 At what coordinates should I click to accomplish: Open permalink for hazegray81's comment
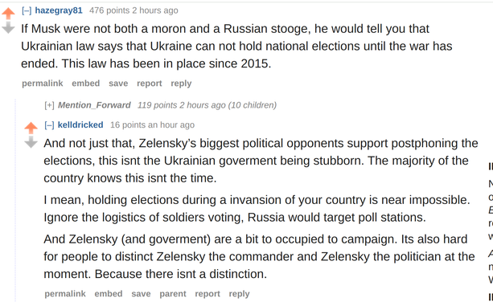point(43,84)
